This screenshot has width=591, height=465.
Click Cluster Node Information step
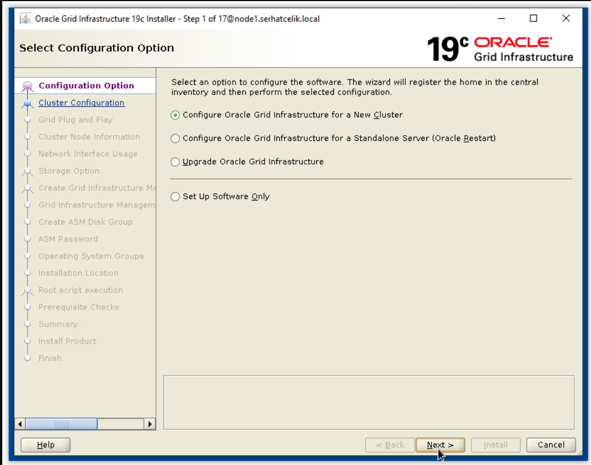click(x=89, y=137)
